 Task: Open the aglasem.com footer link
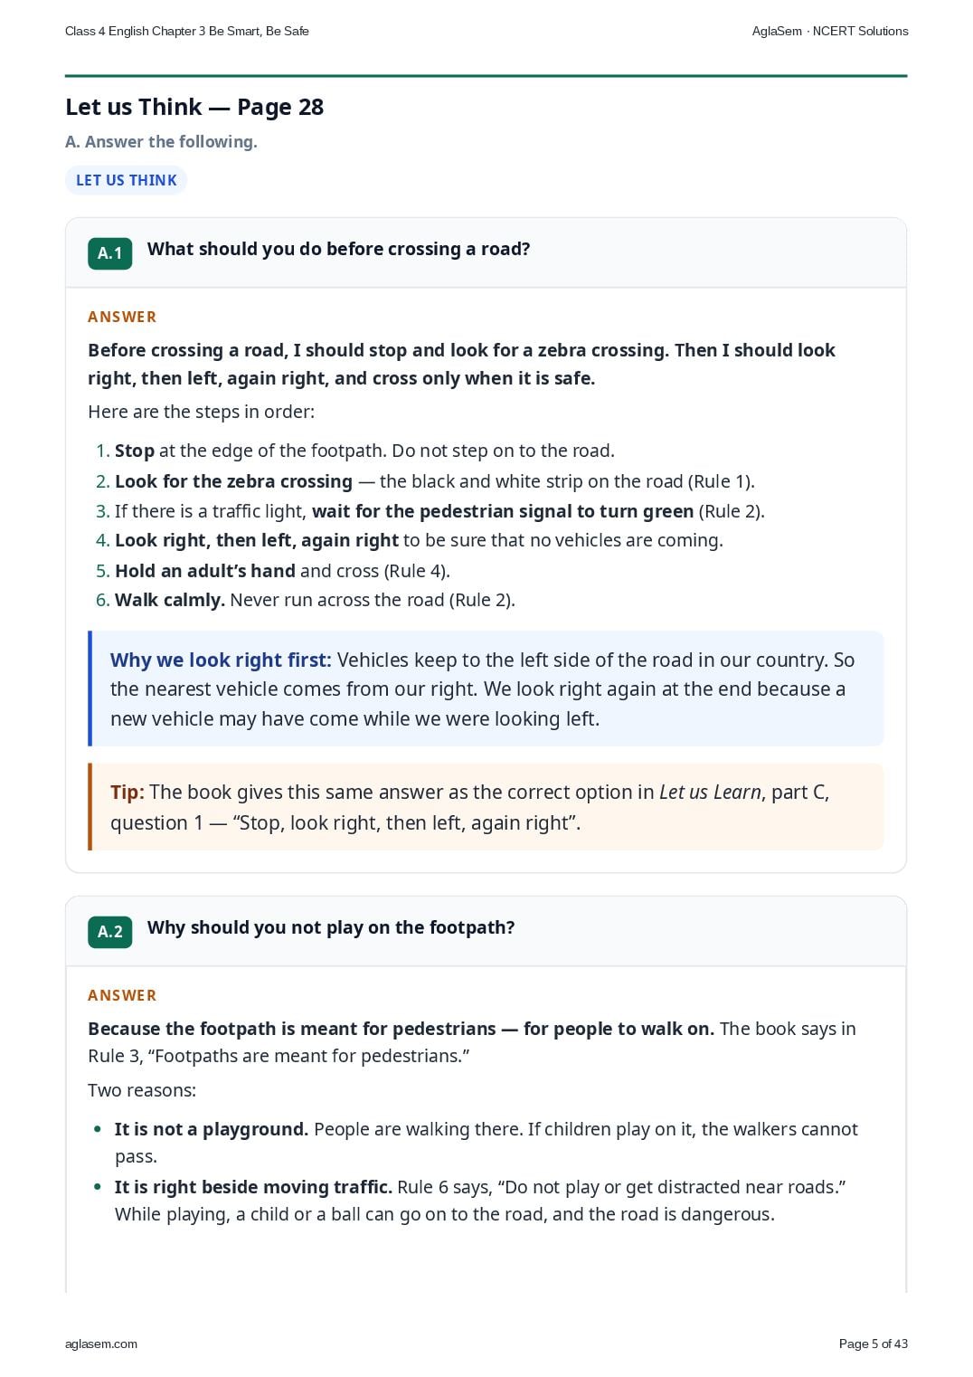pos(101,1344)
